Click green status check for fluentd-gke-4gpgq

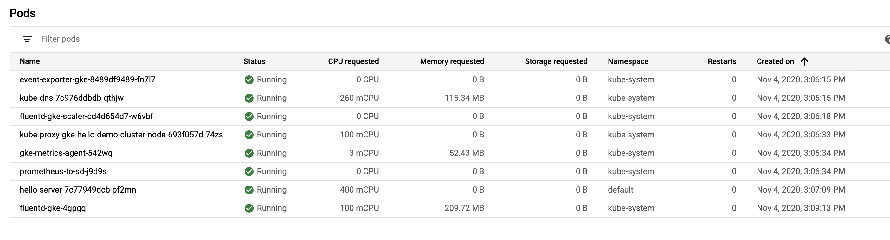(x=249, y=208)
